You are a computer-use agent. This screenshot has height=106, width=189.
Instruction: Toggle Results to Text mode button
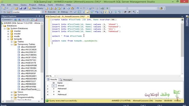tap(102, 12)
